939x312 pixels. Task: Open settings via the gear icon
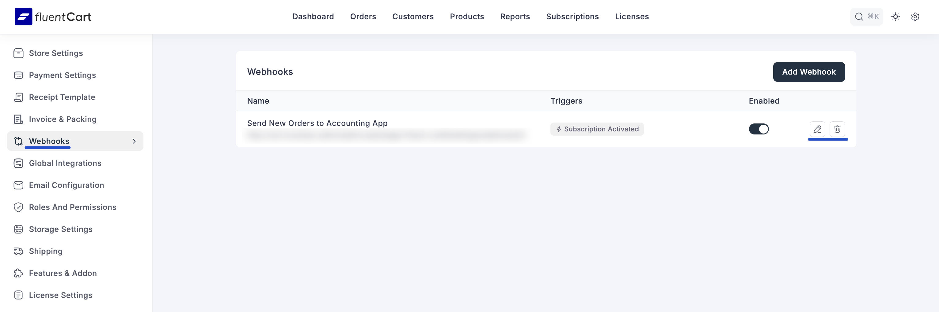(x=915, y=17)
